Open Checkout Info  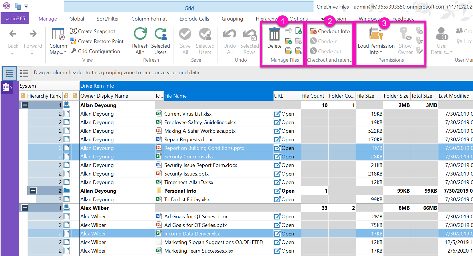[x=330, y=31]
